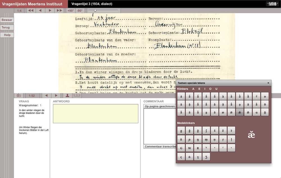Rotate the scan by +90°
This screenshot has width=281, height=178.
coord(71,11)
